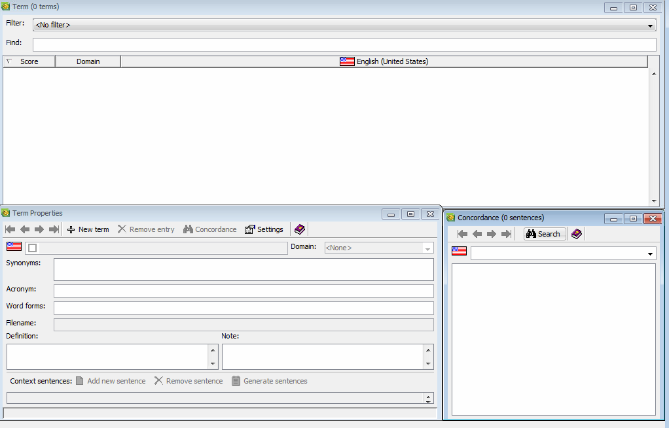
Task: Jump to last entry in Term Properties
Action: point(54,229)
